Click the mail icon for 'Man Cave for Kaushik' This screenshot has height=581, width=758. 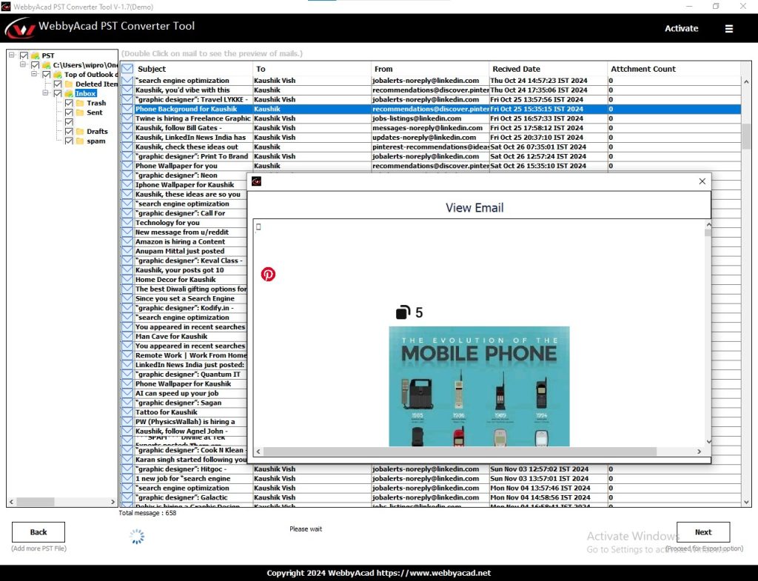(127, 337)
